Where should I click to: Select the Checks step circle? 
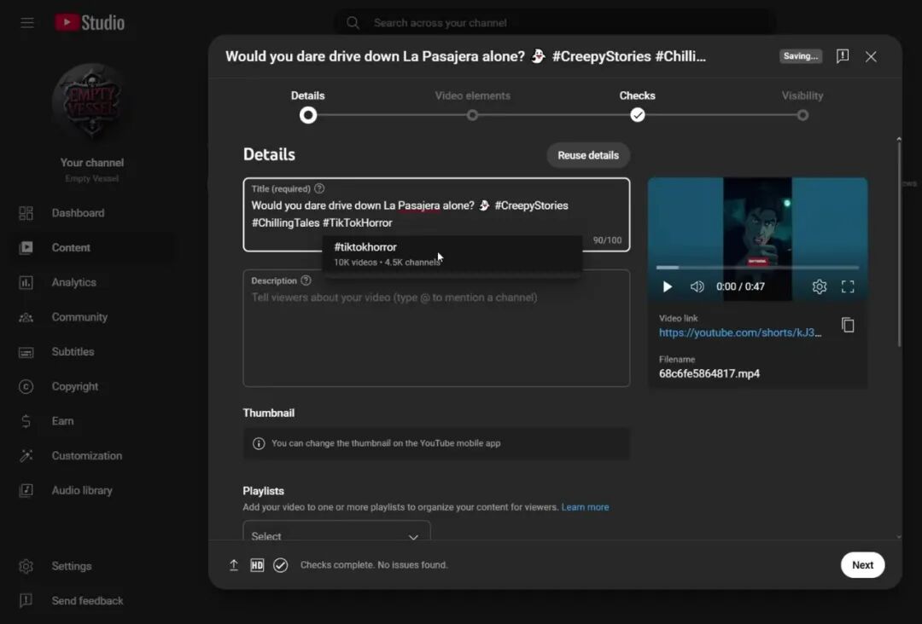(638, 115)
